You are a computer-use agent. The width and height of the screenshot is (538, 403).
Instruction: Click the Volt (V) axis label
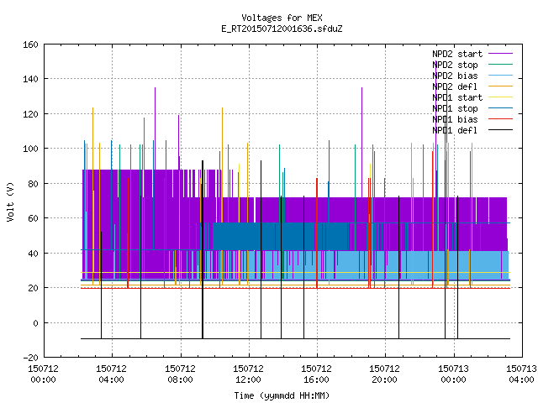coord(10,201)
